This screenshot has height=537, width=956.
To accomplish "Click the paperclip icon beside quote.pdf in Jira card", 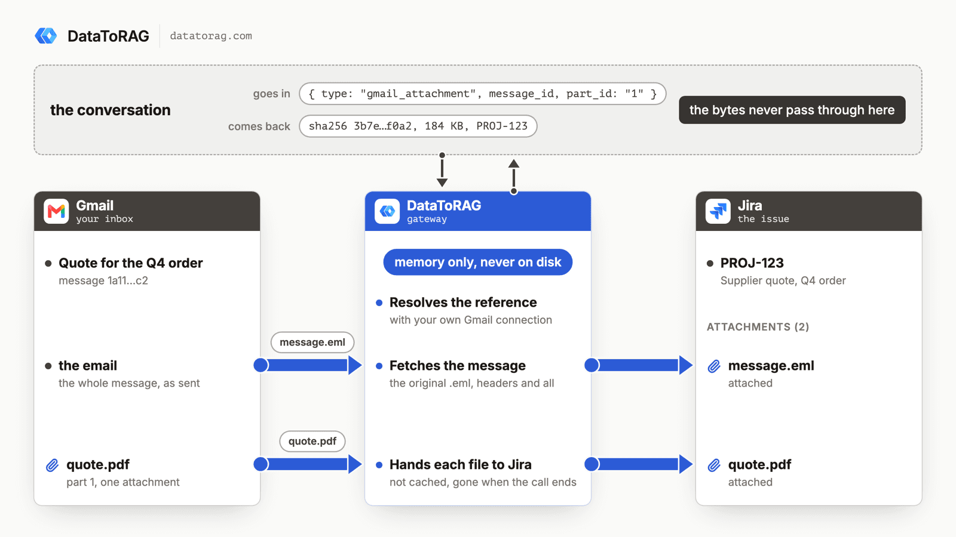I will 714,465.
